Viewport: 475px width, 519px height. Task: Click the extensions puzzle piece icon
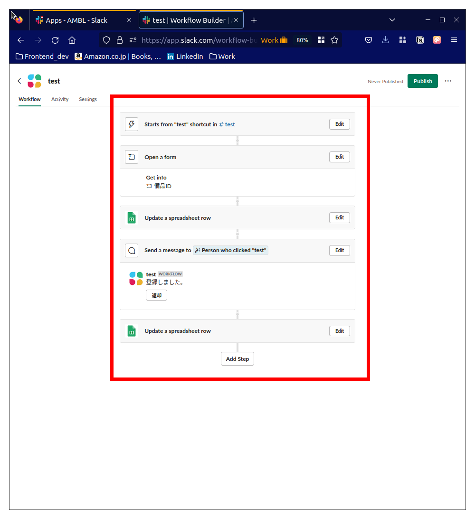pyautogui.click(x=403, y=40)
